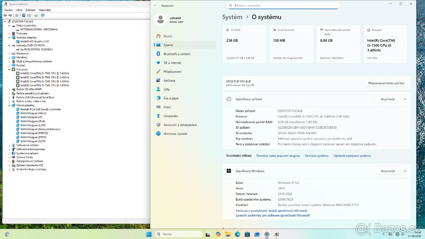The width and height of the screenshot is (425, 239).
Task: Click Back arrow in Device Manager toolbar
Action: (x=6, y=15)
